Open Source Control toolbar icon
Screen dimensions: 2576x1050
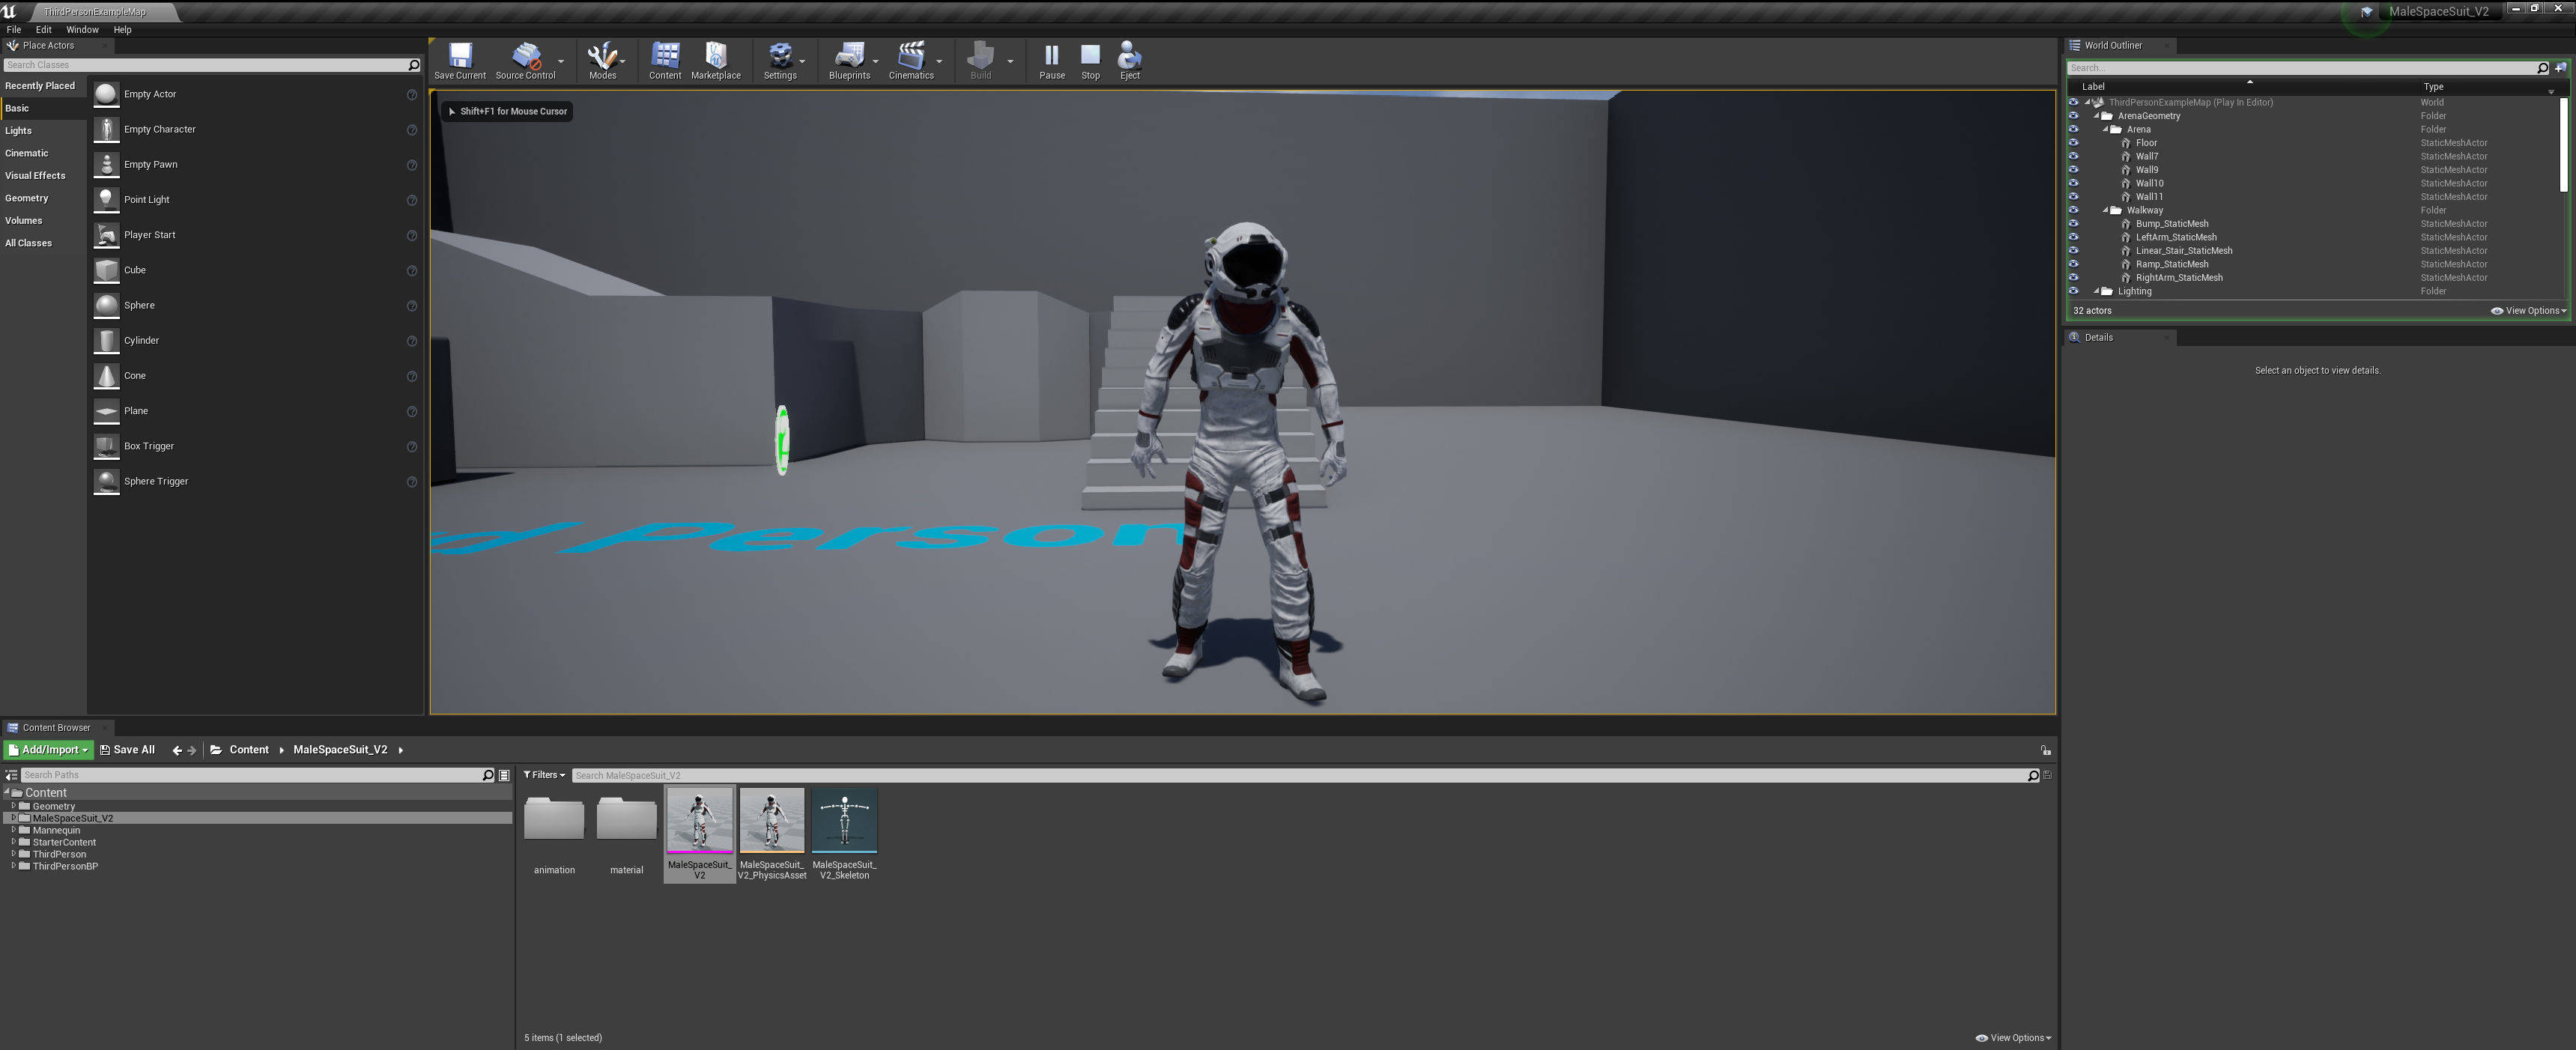point(525,61)
